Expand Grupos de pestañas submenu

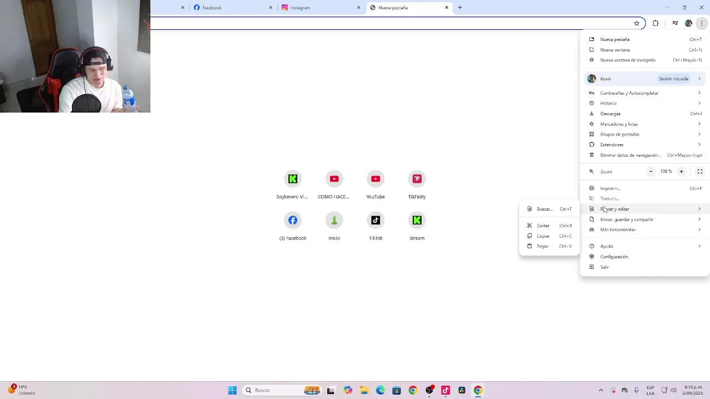click(x=645, y=134)
